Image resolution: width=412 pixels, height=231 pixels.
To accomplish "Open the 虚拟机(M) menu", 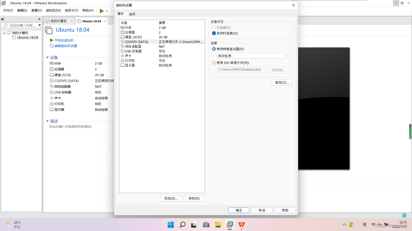I will (x=53, y=11).
